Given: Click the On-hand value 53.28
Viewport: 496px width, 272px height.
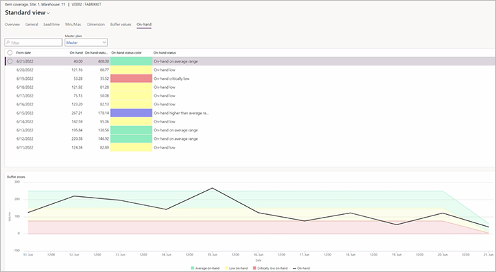Looking at the screenshot, I should click(78, 79).
